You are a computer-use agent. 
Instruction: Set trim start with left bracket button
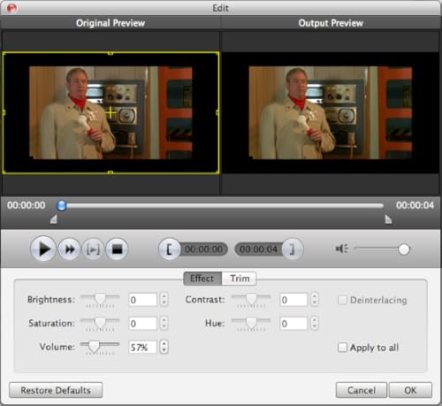coord(170,249)
